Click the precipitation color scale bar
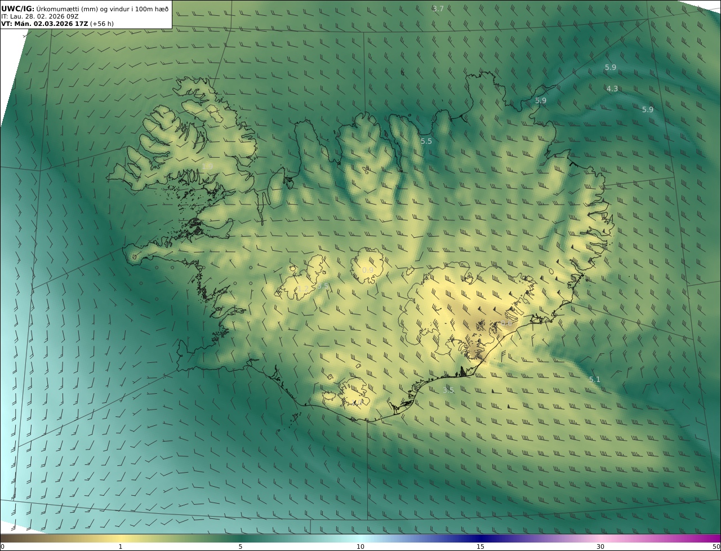 click(360, 538)
